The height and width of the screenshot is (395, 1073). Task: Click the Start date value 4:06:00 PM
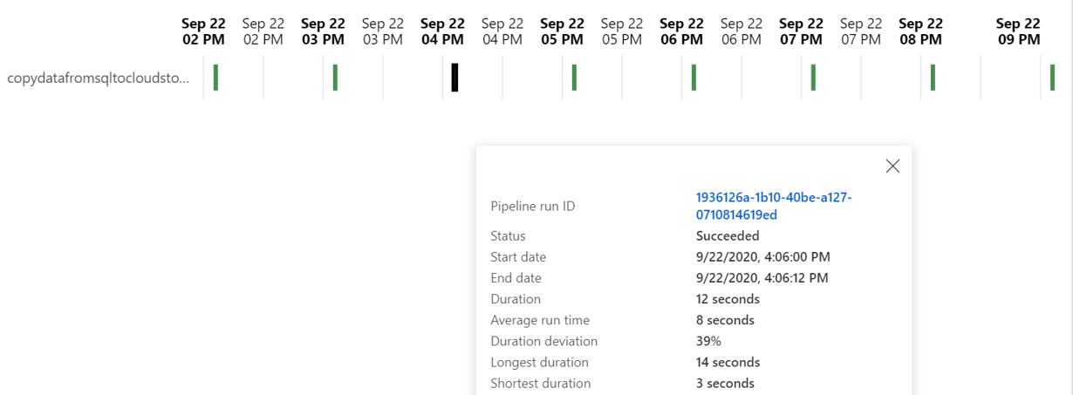tap(762, 257)
